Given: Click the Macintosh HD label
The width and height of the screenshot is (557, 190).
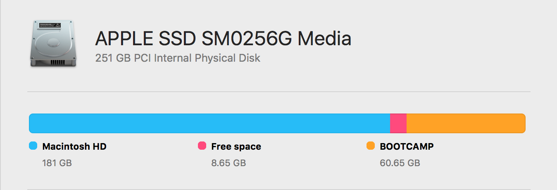Looking at the screenshot, I should click(74, 146).
